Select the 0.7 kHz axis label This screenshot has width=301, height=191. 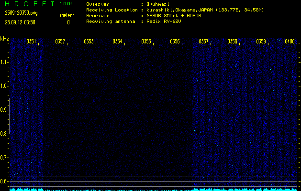(x=3, y=158)
